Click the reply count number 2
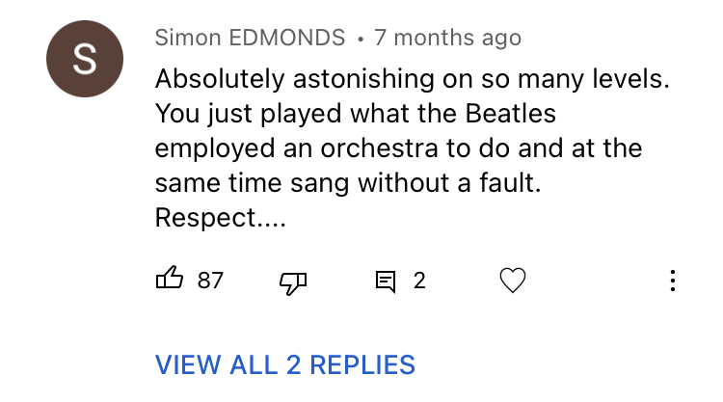 click(419, 281)
